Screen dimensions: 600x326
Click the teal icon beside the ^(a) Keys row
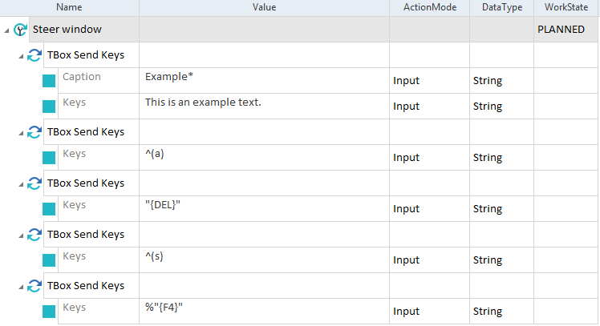coord(49,158)
